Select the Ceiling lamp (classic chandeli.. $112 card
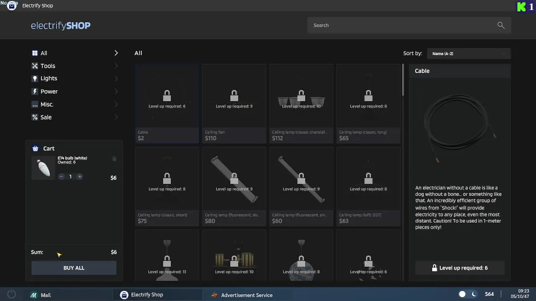Image resolution: width=536 pixels, height=301 pixels. (x=301, y=104)
